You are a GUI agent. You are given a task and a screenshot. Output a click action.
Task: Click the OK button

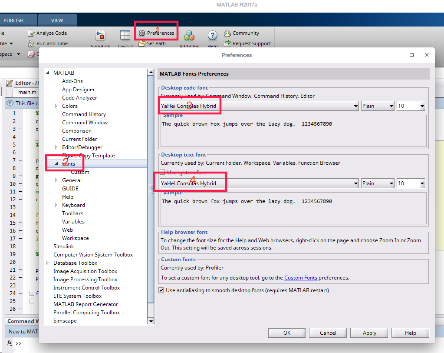(x=286, y=333)
